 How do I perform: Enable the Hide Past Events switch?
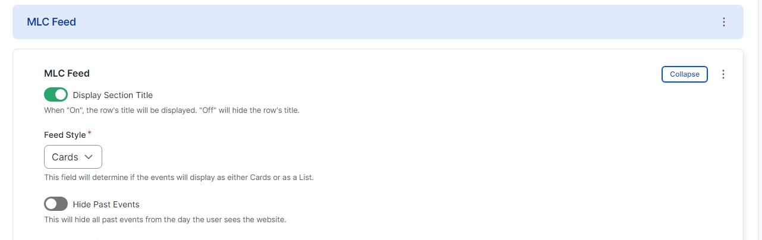click(56, 204)
